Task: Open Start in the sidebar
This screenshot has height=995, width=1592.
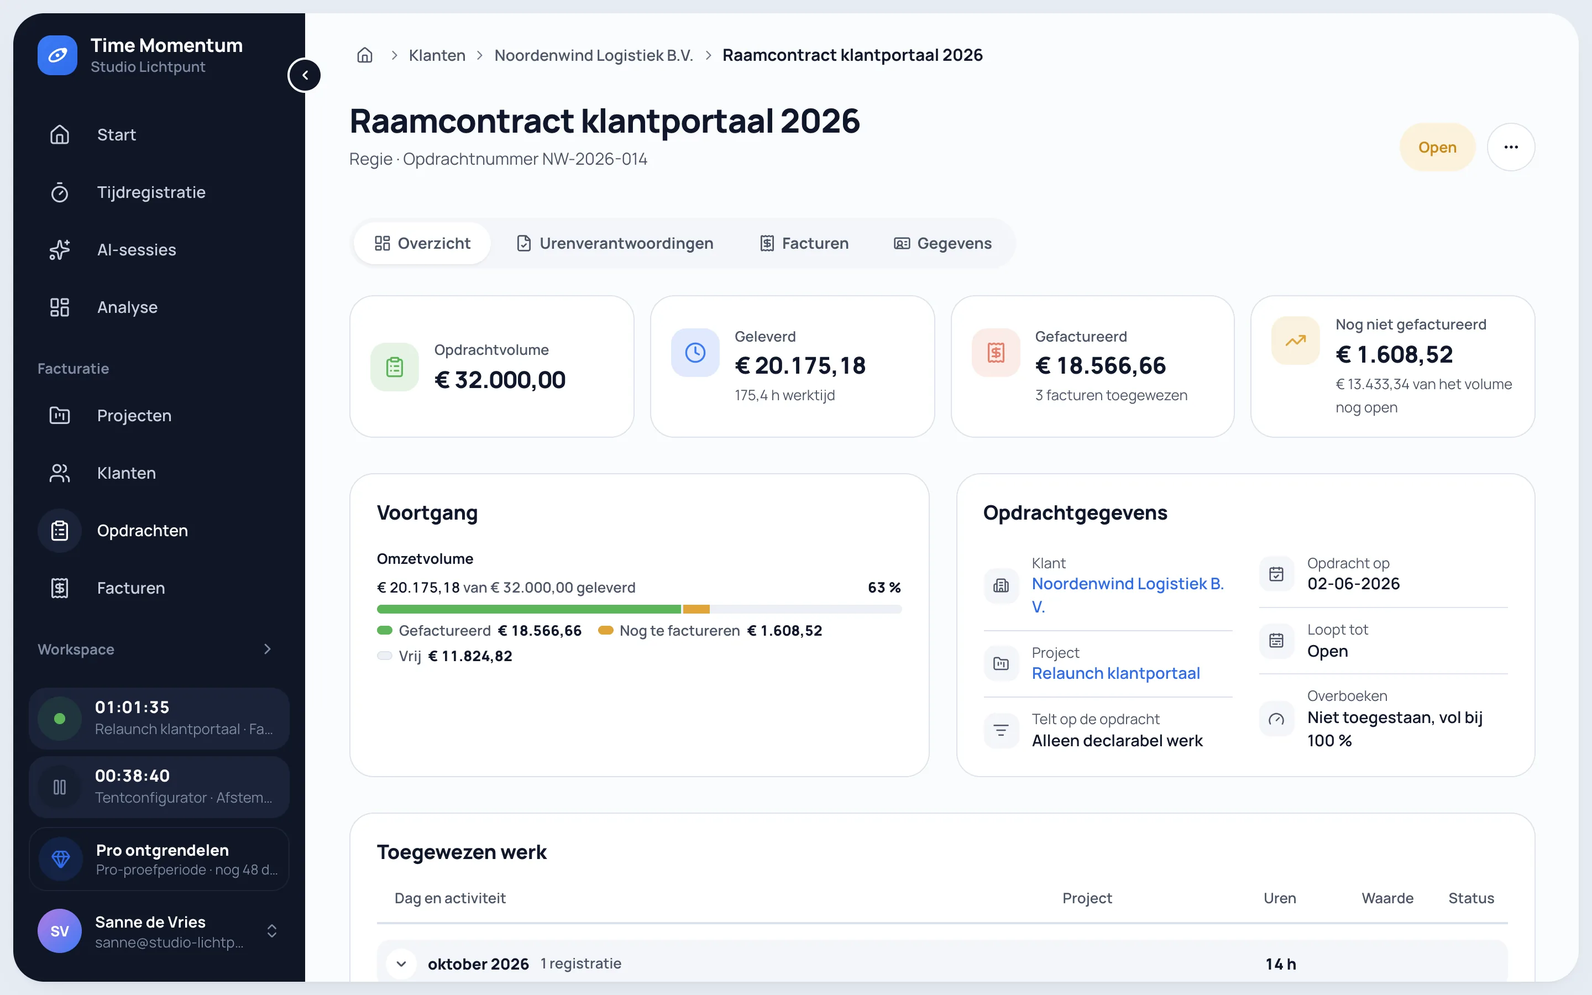Action: coord(159,134)
